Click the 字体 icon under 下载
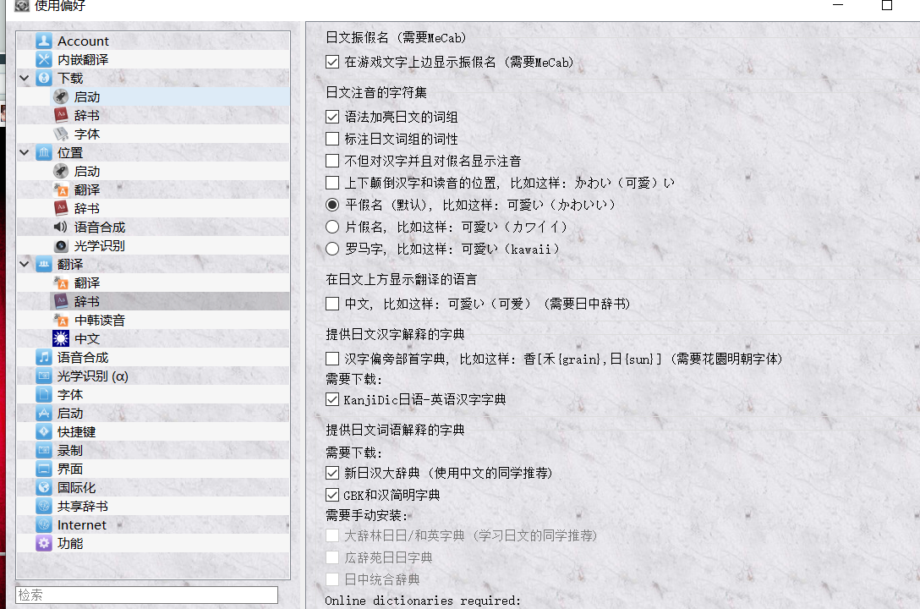This screenshot has height=609, width=920. point(61,134)
